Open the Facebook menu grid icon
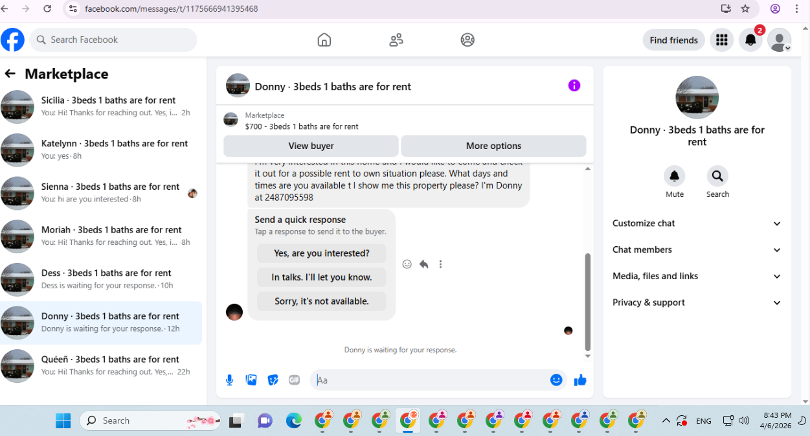Viewport: 810px width, 436px height. [722, 40]
